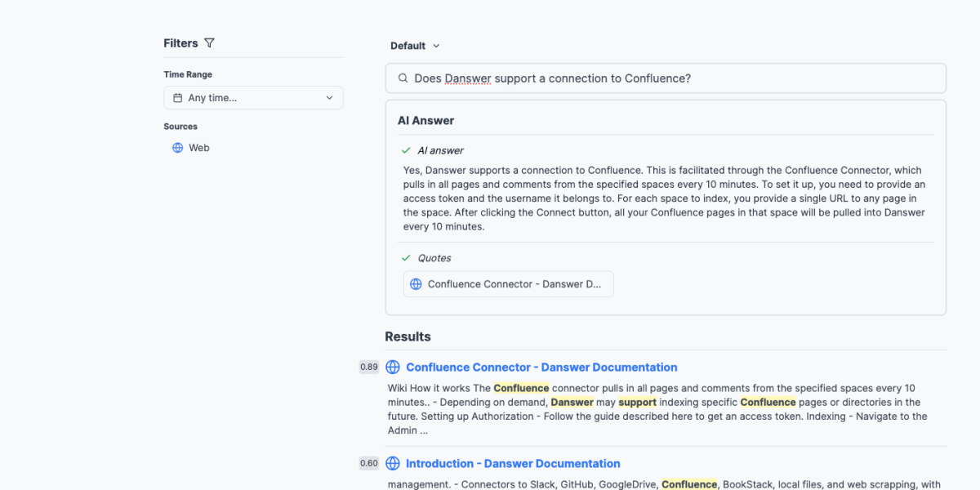980x490 pixels.
Task: Focus the search query input field
Action: [x=670, y=78]
